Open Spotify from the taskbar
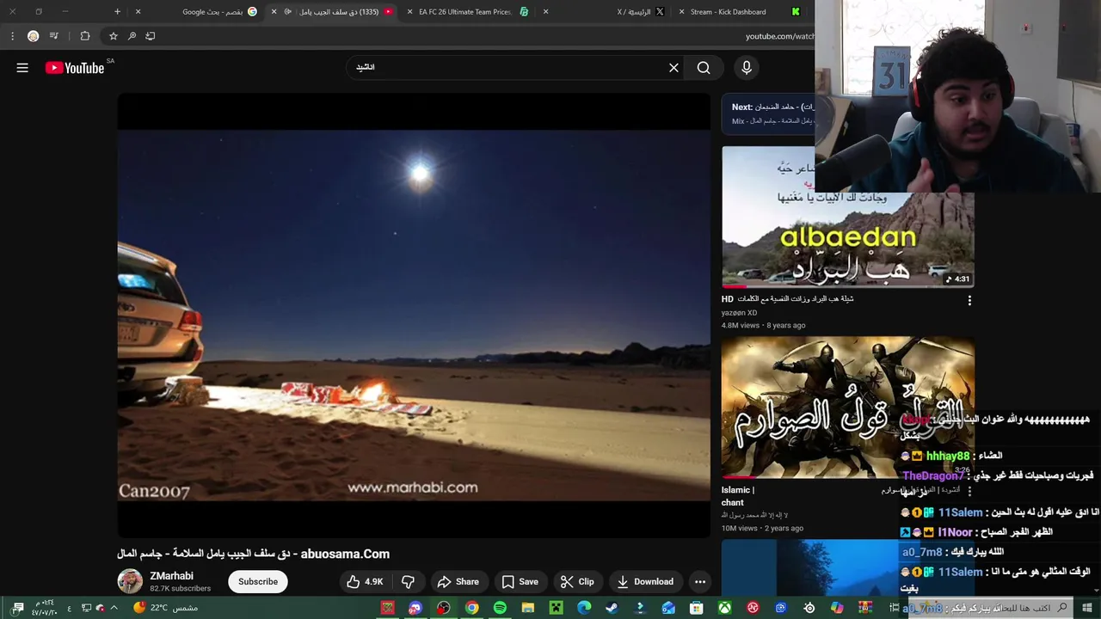Image resolution: width=1101 pixels, height=619 pixels. point(500,608)
